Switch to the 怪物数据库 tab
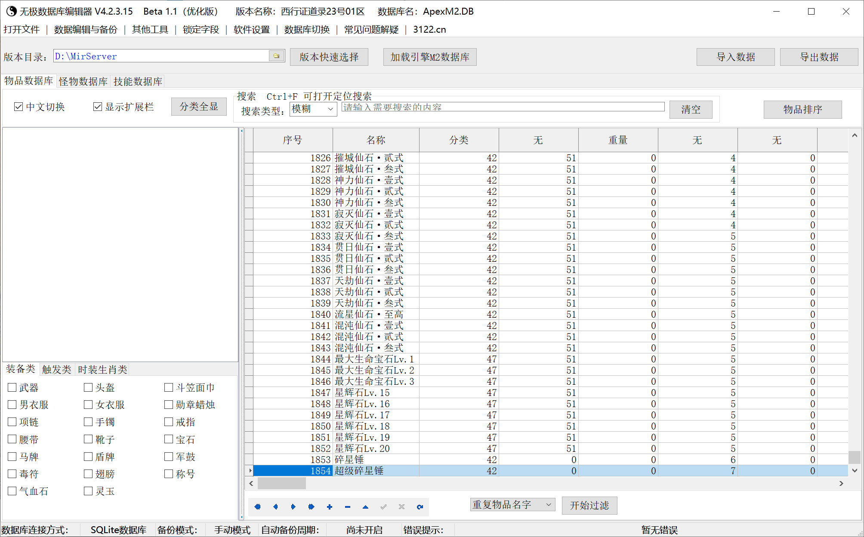The width and height of the screenshot is (864, 537). [83, 82]
